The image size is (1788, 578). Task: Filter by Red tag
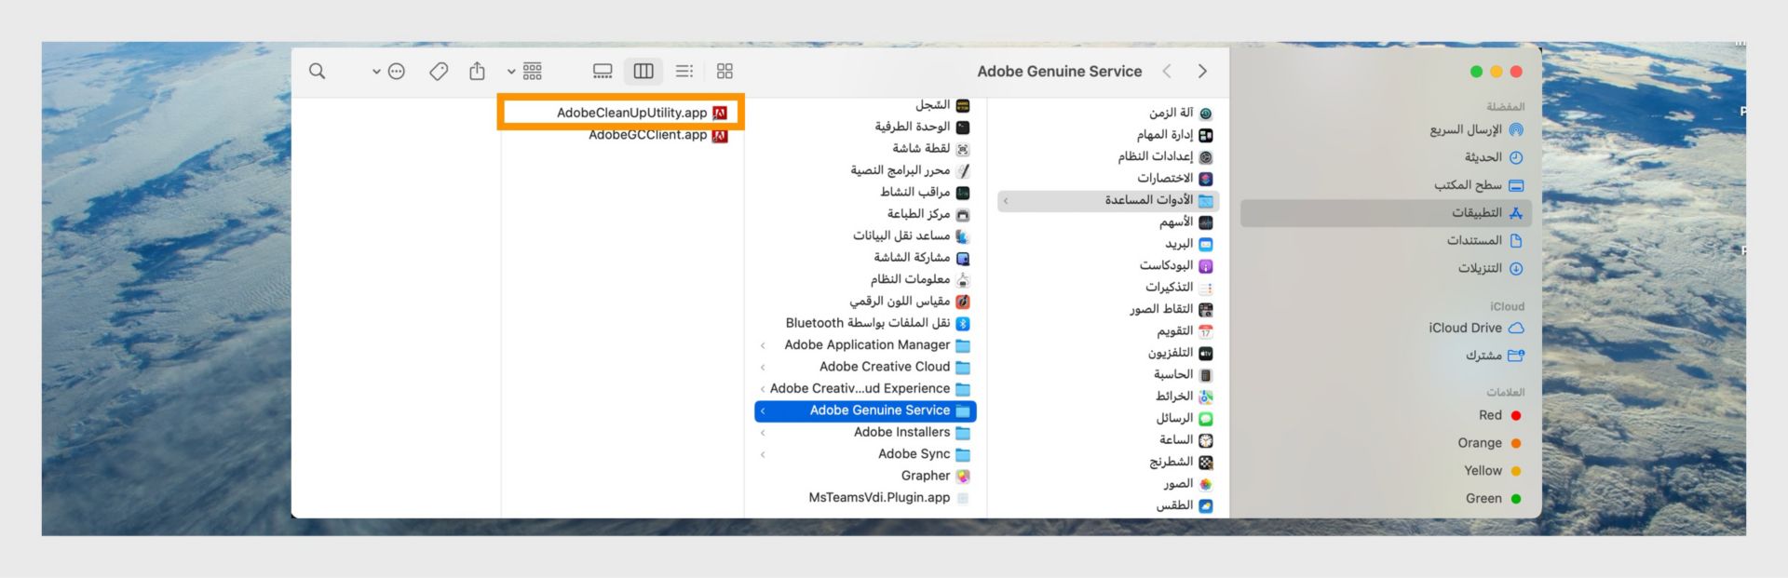(x=1499, y=416)
